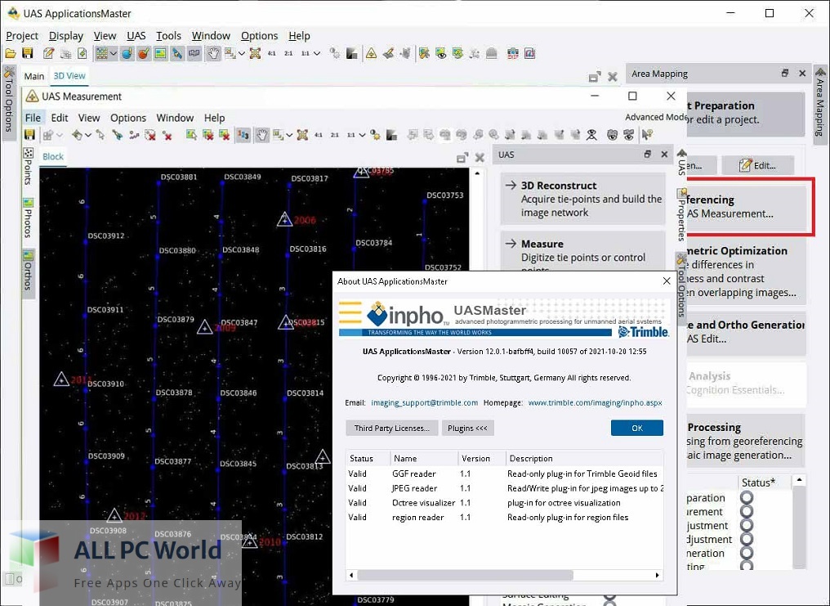Toggle the blue globe layer button
Screen dimensions: 830x606
pos(127,53)
